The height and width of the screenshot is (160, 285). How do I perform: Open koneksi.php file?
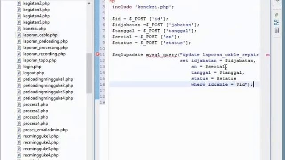point(35,28)
